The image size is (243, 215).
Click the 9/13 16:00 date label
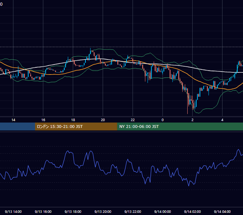pyautogui.click(x=43, y=211)
